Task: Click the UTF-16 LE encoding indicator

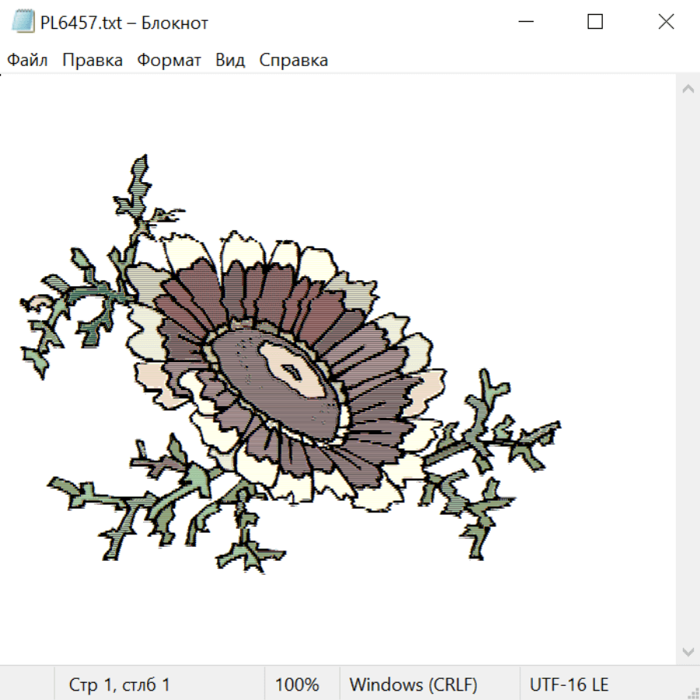Action: [569, 685]
